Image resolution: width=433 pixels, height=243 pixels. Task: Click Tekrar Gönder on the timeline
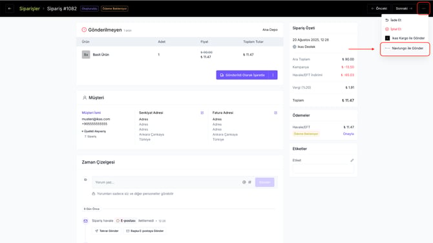(x=107, y=231)
